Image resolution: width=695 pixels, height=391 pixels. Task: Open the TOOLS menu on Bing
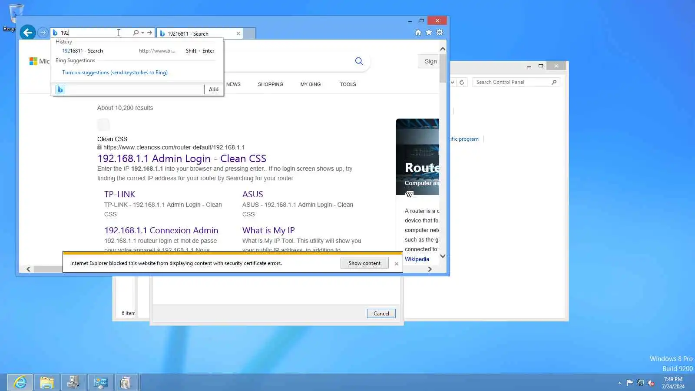click(348, 84)
